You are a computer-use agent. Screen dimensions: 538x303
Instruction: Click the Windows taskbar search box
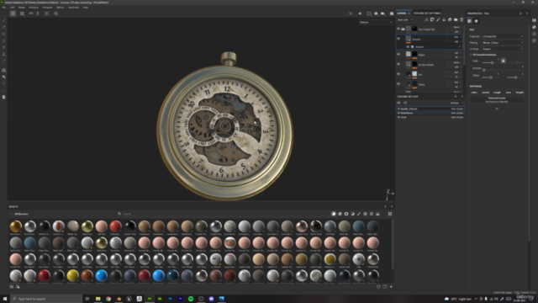click(x=46, y=299)
